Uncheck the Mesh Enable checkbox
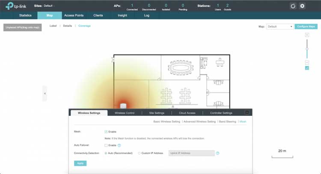 tap(106, 132)
